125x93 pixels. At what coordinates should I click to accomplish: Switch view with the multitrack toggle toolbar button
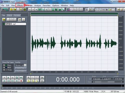pyautogui.click(x=5, y=10)
